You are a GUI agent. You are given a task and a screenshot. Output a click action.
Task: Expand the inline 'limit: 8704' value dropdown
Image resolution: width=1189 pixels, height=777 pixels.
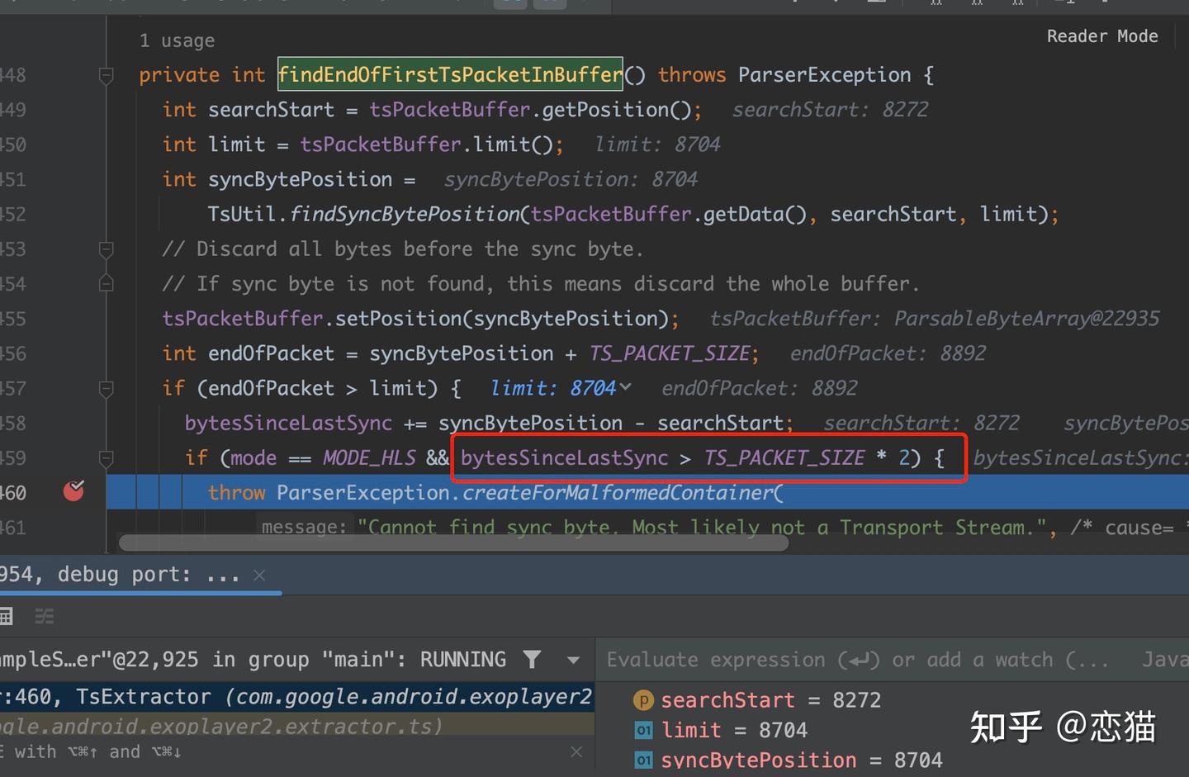pyautogui.click(x=626, y=387)
